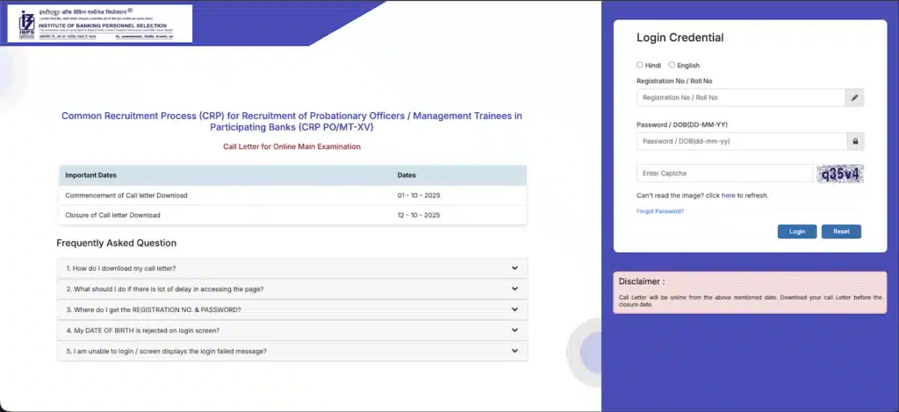Expand FAQ about delay in accessing the page
The height and width of the screenshot is (412, 899).
click(x=292, y=289)
